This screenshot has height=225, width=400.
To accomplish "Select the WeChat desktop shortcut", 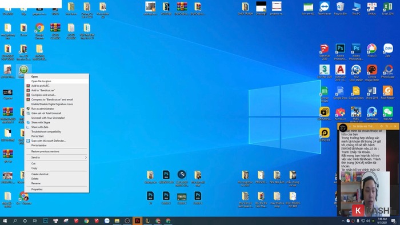I will tap(387, 114).
